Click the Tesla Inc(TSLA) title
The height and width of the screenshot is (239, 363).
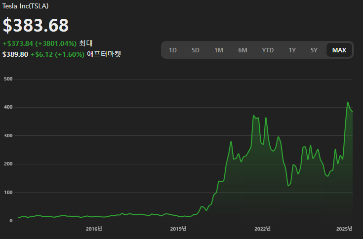[25, 6]
